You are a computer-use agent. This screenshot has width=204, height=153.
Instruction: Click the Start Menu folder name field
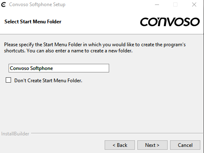[x=59, y=68]
